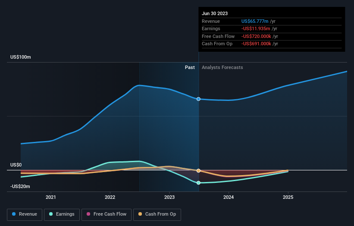Toggle the Cash From Op legend button
Viewport: 354px width, 226px height.
pyautogui.click(x=157, y=214)
